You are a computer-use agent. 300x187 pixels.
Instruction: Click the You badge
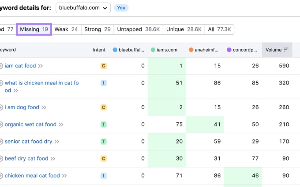[121, 8]
